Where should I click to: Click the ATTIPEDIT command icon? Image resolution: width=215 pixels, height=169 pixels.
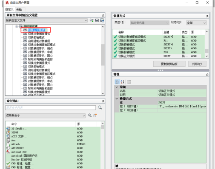9,148
